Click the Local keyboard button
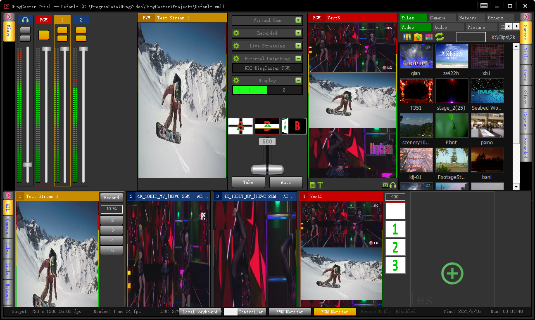Screen dimensions: 535x320 pos(200,312)
